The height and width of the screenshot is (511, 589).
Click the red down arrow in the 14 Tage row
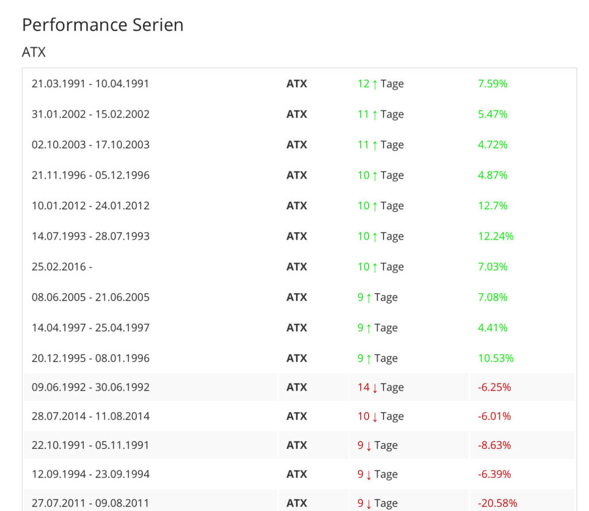[x=375, y=387]
